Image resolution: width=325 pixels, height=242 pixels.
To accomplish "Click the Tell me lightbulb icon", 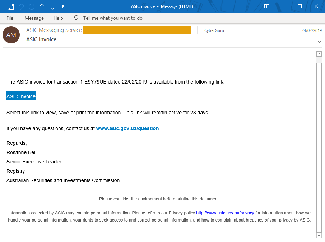I will [x=76, y=18].
